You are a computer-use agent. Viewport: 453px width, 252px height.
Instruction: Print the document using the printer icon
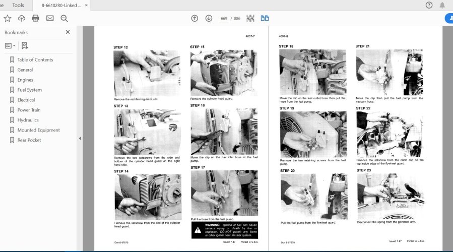tap(35, 18)
